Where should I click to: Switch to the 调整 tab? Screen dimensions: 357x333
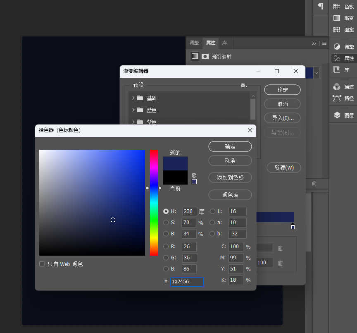click(x=194, y=43)
